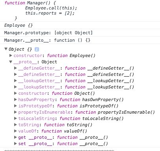
Task: Expand the get __proto__ accessor arrow
Action: click(x=15, y=137)
